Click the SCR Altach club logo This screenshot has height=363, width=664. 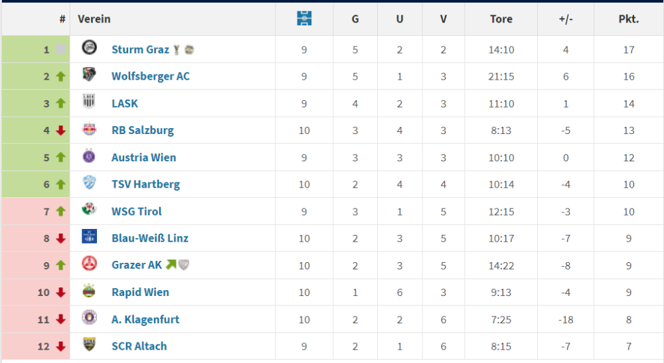coord(90,345)
